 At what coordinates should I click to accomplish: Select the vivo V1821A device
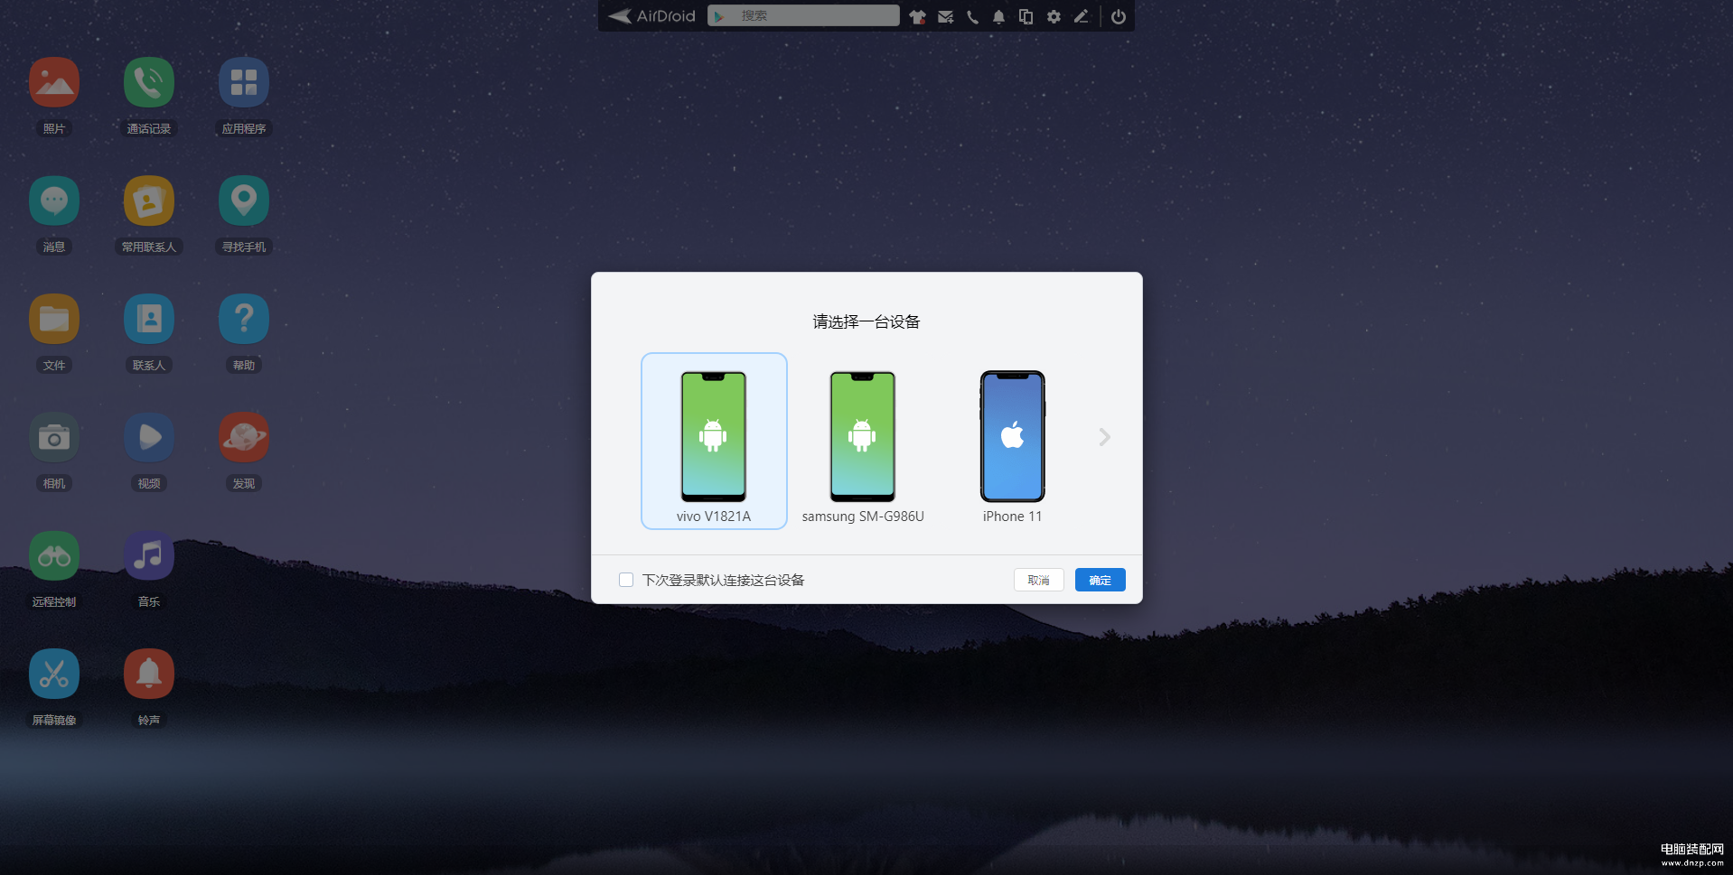(714, 441)
